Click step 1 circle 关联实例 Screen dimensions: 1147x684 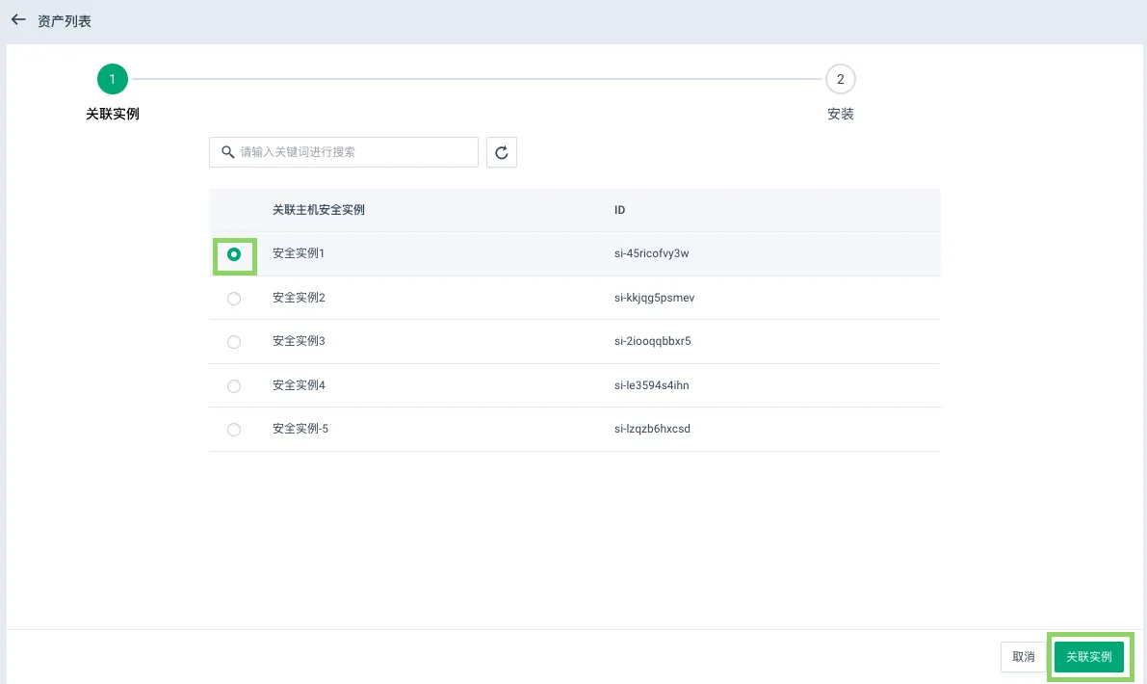[113, 79]
